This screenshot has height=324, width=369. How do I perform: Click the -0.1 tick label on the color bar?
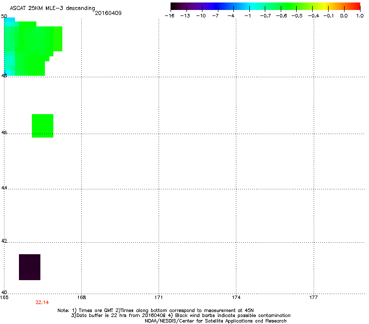pyautogui.click(x=328, y=16)
